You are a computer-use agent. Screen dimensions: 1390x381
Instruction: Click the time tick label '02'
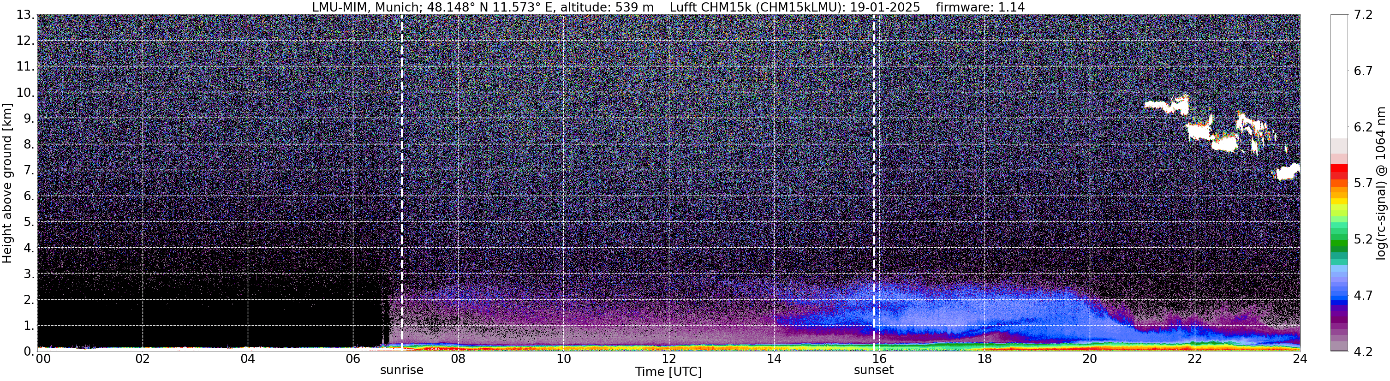pos(143,359)
